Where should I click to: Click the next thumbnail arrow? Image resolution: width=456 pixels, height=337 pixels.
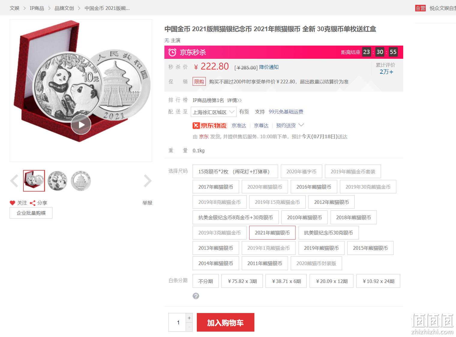(x=148, y=181)
